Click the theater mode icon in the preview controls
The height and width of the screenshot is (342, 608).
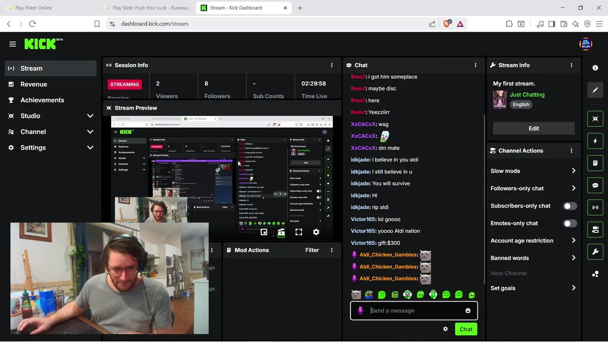tap(264, 232)
